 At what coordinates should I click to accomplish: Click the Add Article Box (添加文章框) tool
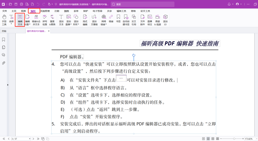94,20
